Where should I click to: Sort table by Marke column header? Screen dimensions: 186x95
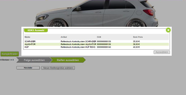28,37
